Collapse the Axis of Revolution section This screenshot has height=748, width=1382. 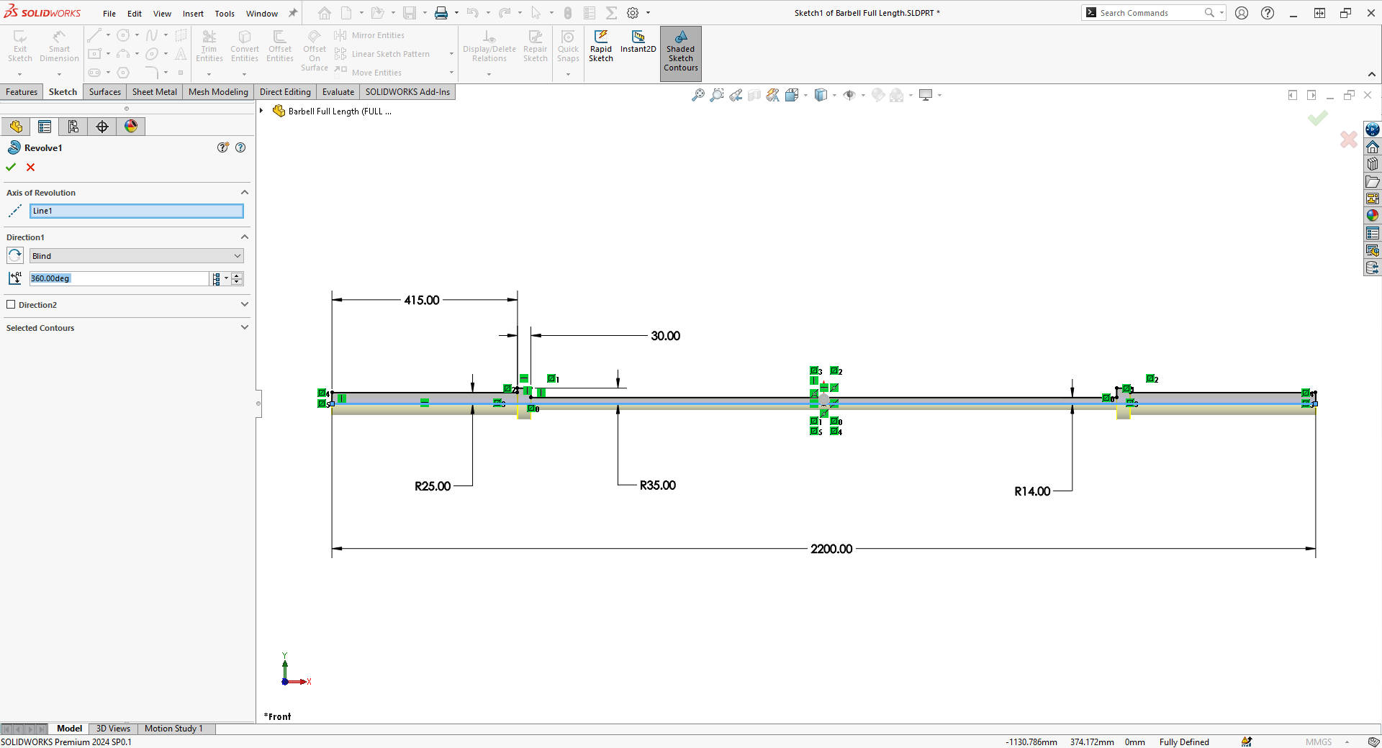point(245,193)
